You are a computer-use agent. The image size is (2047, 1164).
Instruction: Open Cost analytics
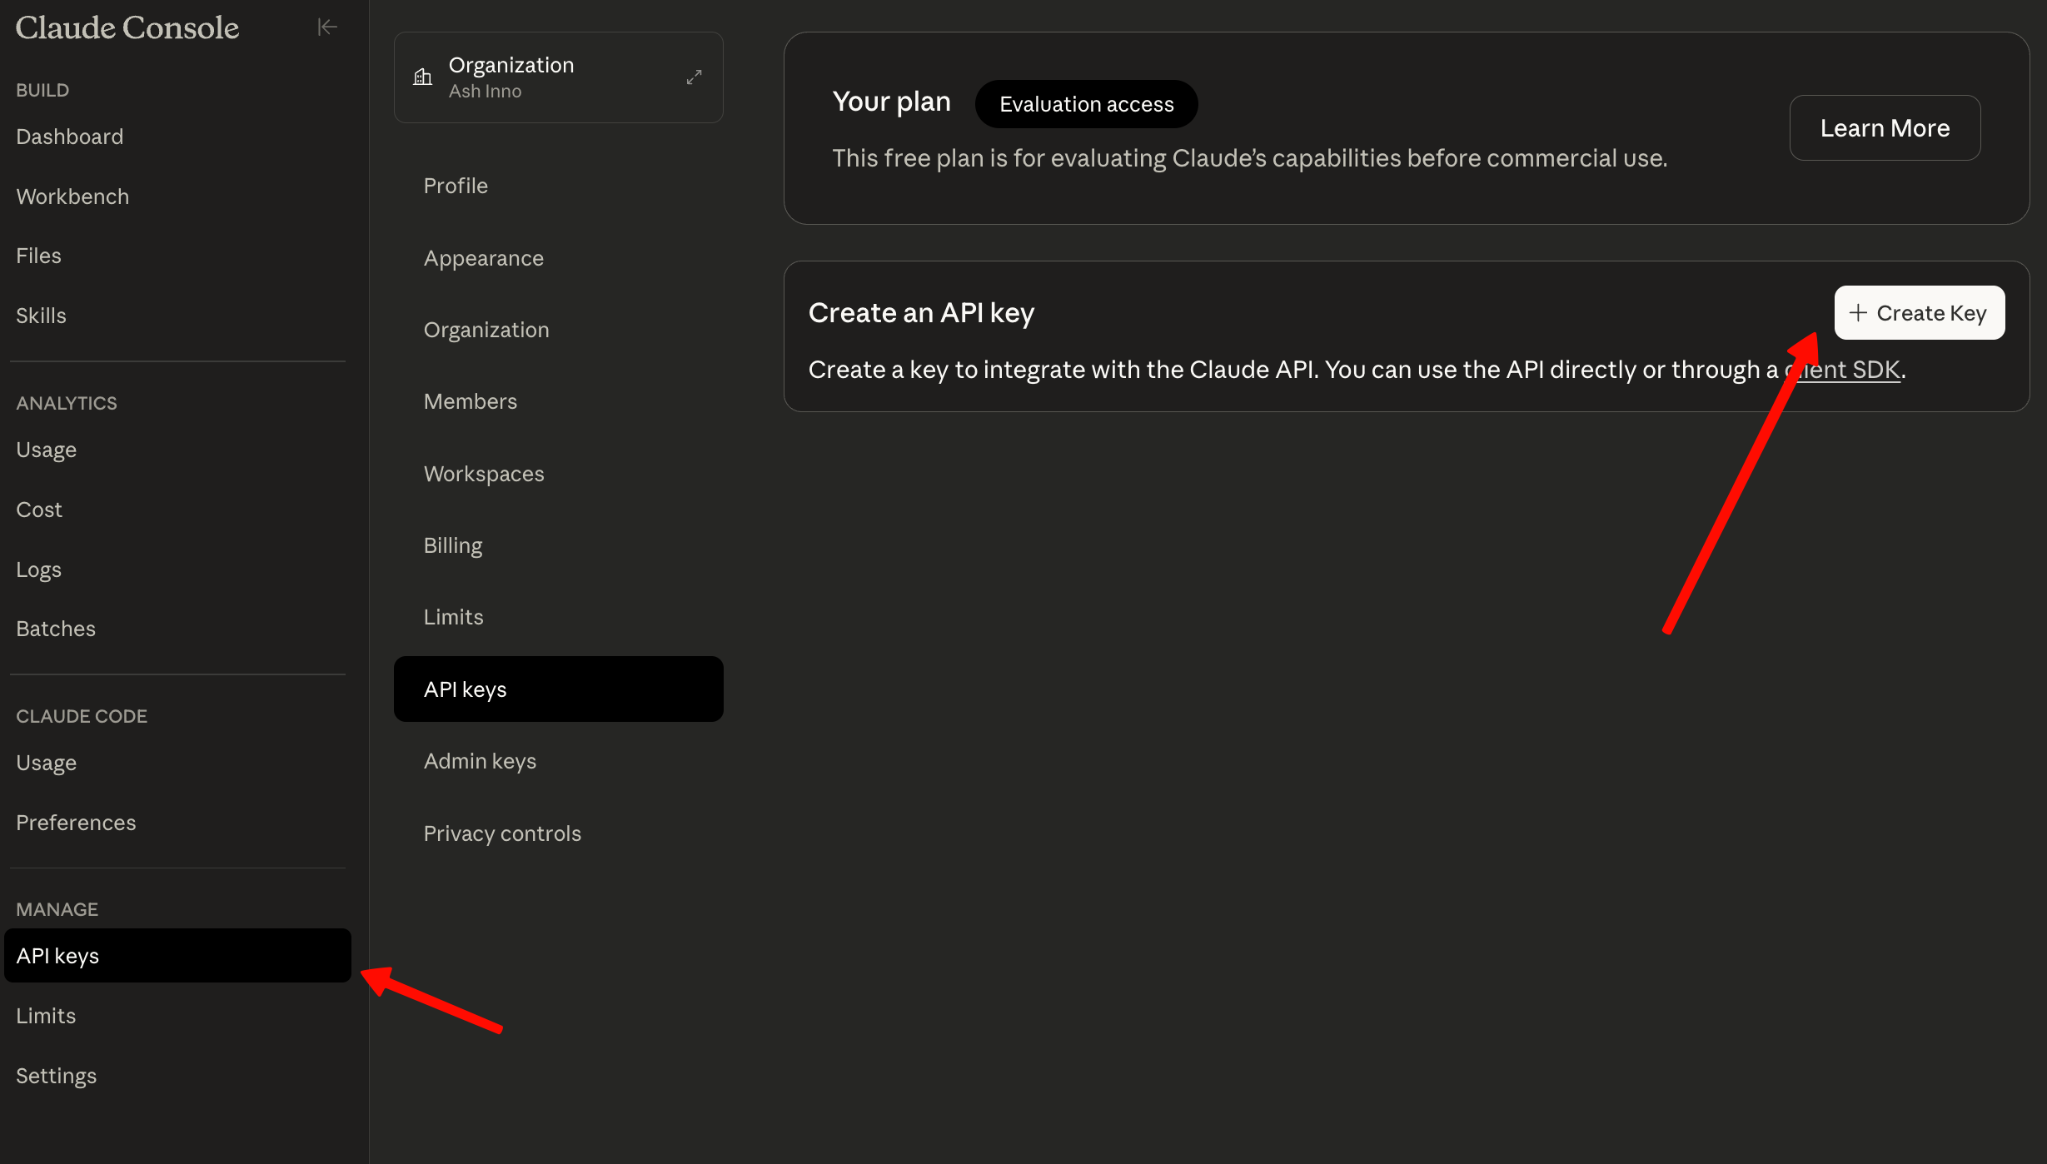(39, 510)
